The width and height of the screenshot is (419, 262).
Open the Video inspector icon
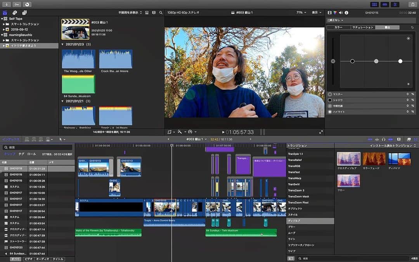(329, 12)
